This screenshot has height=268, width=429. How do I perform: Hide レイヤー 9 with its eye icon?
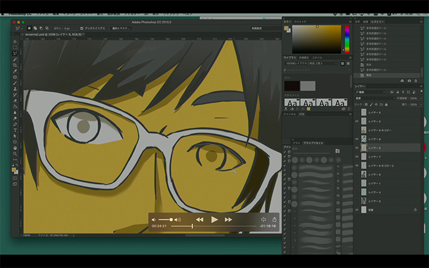357,148
